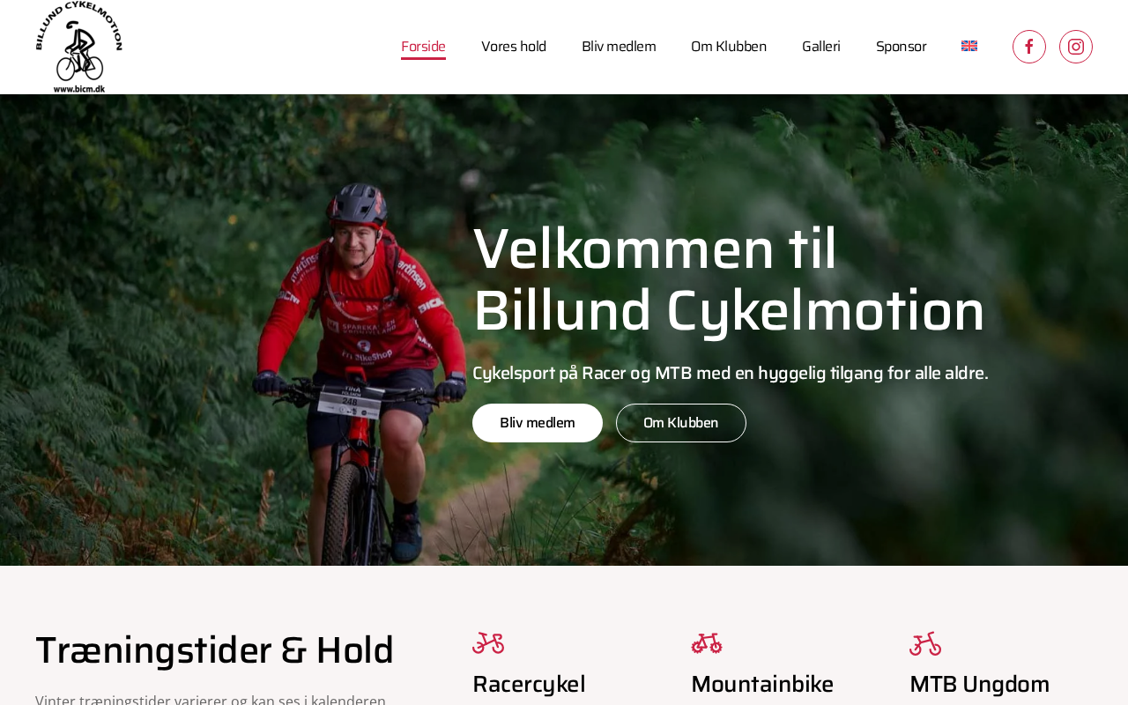Select Om Klubben in the navigation bar
The image size is (1128, 705).
[729, 47]
